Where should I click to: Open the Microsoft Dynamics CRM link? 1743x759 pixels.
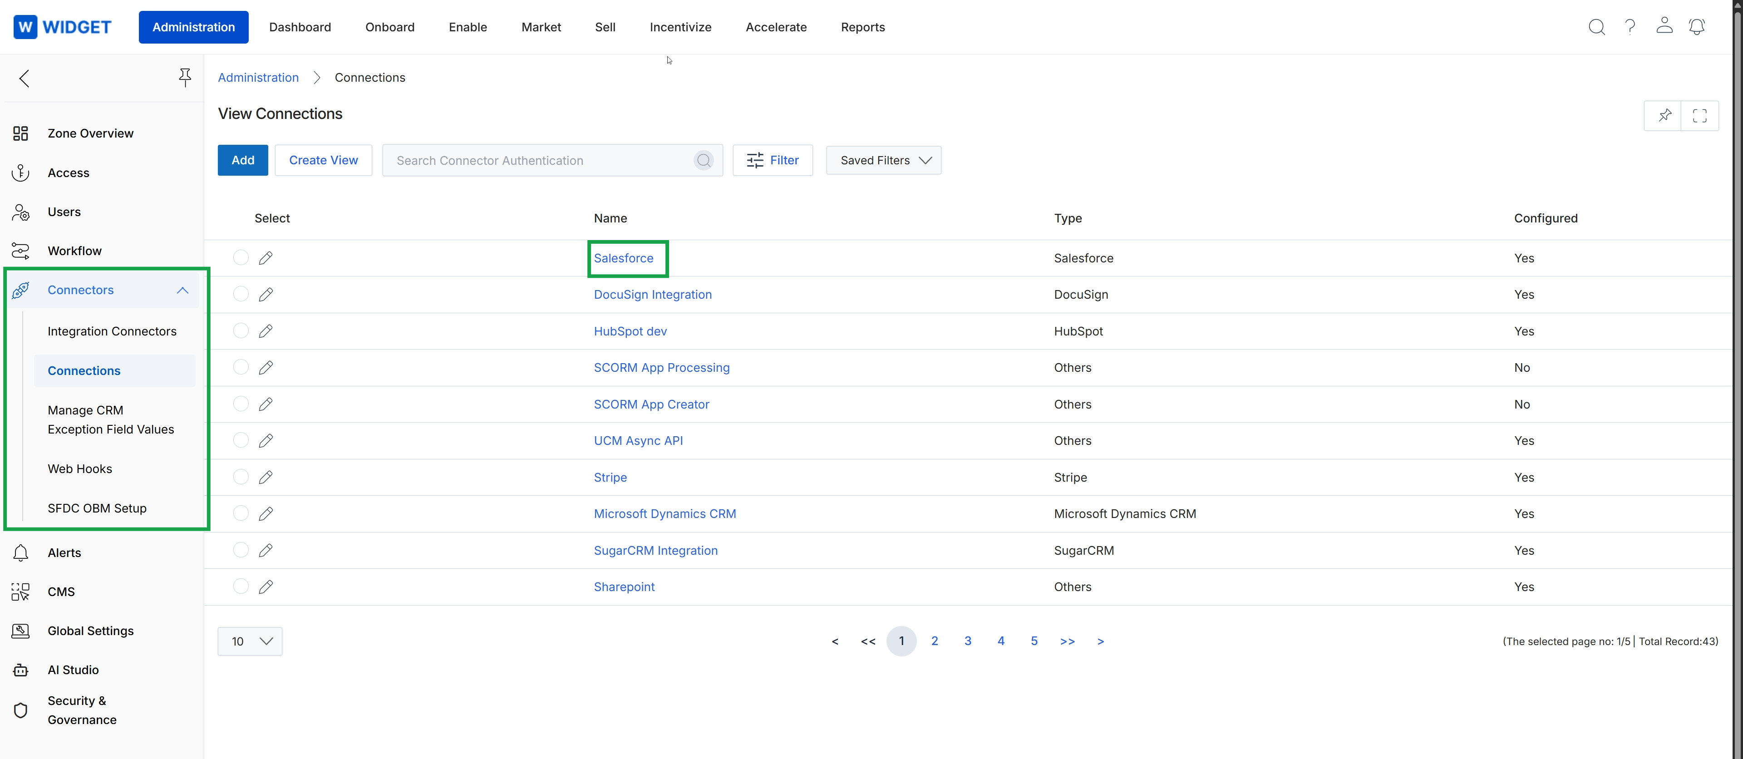665,514
